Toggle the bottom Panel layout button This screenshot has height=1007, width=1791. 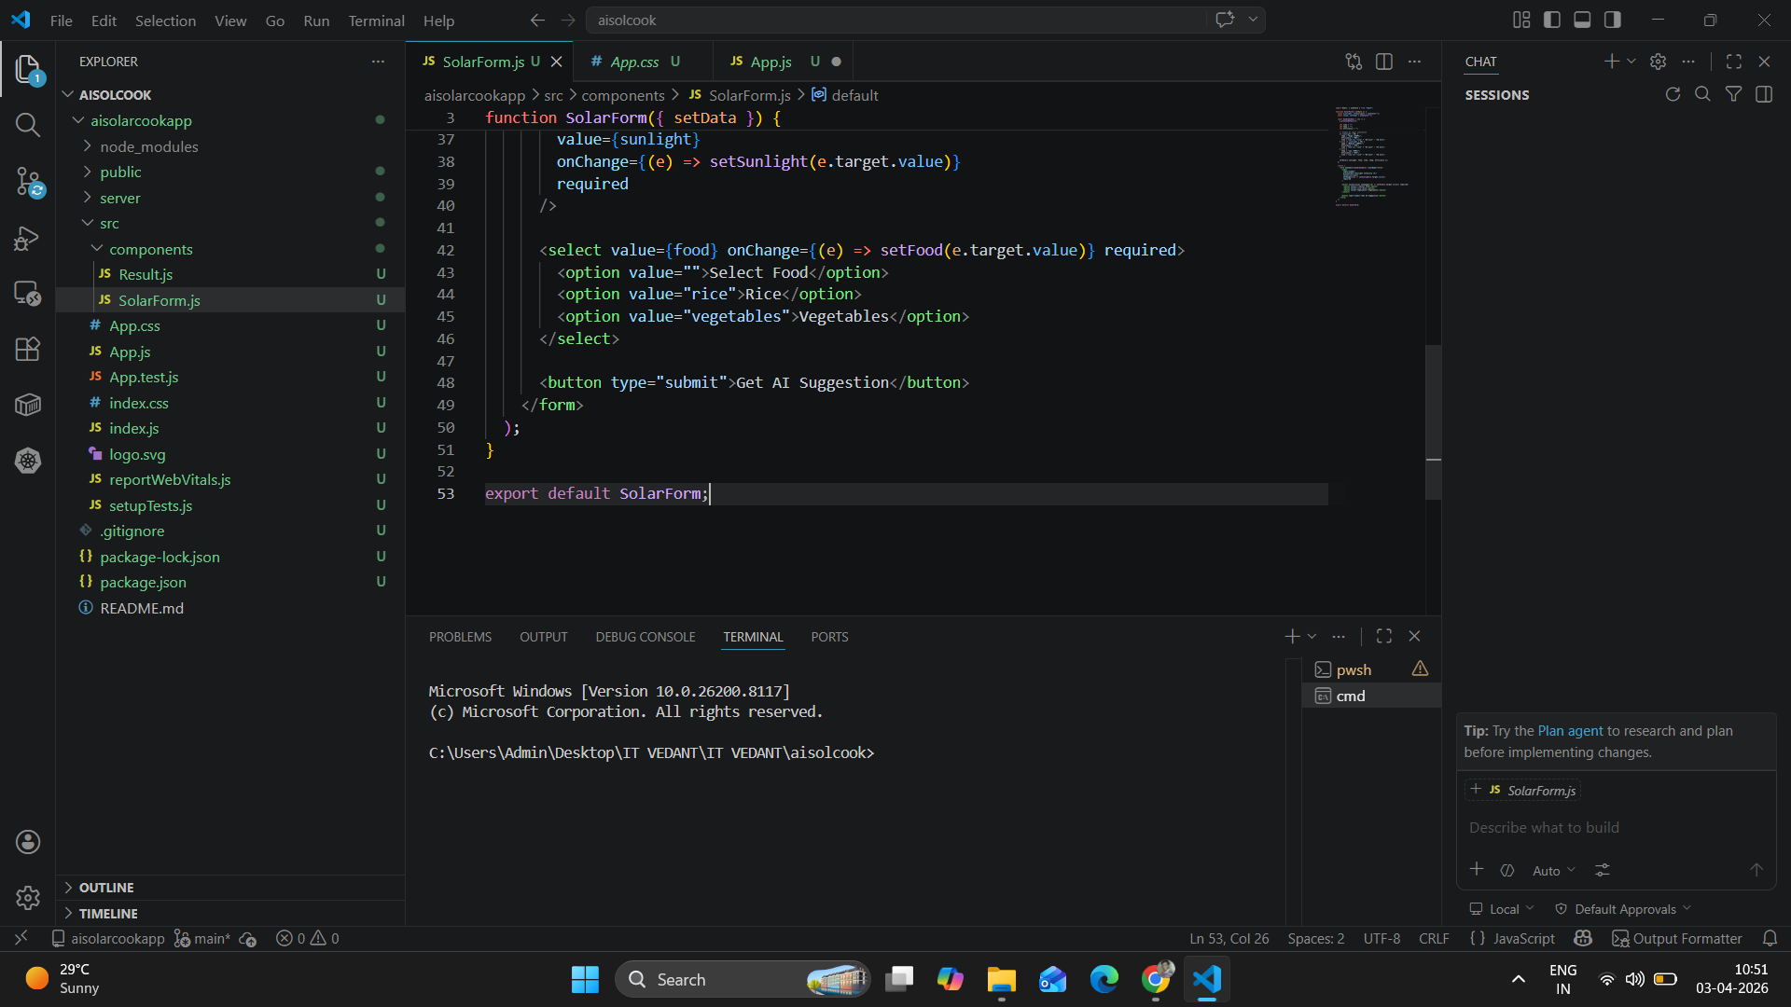pyautogui.click(x=1582, y=20)
